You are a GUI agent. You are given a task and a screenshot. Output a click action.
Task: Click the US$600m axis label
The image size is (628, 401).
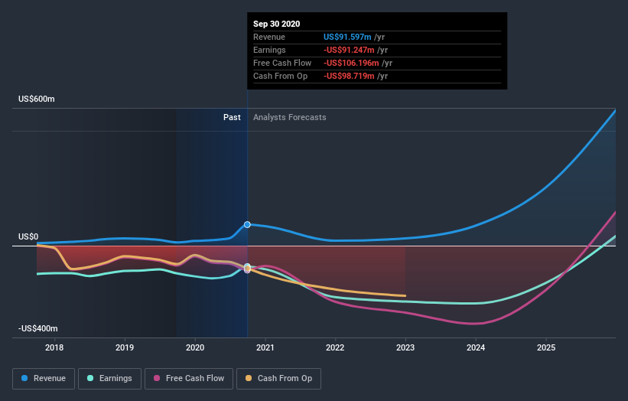37,99
